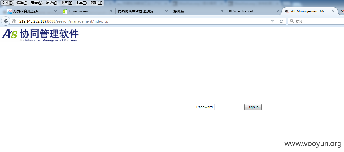Viewport: 344px width, 152px height.
Task: Click the 万发传真服务器 tab favicon
Action: pos(9,11)
